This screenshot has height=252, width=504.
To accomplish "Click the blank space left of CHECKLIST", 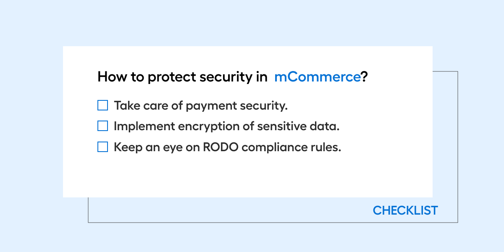I will click(x=229, y=210).
